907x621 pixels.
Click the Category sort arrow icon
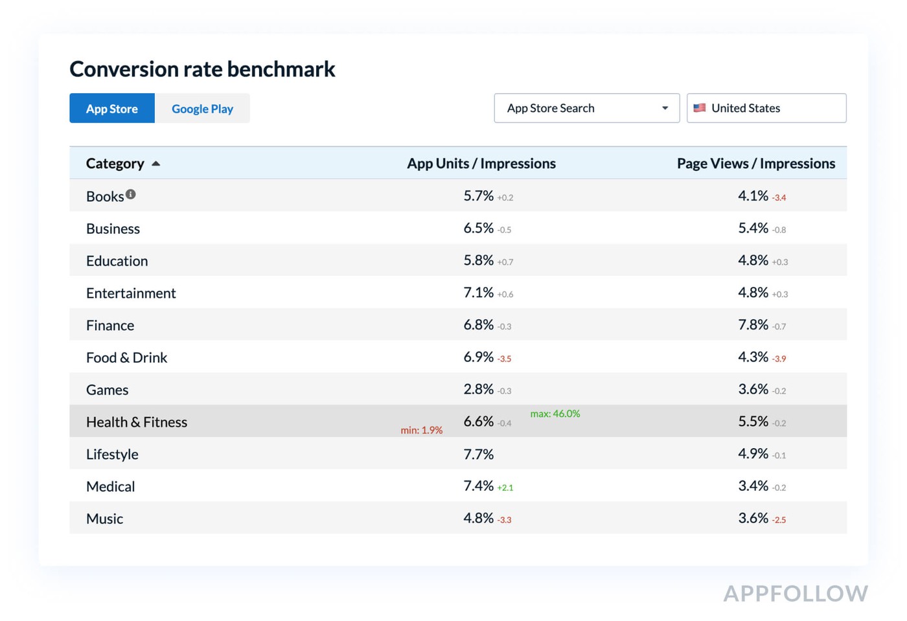click(155, 164)
